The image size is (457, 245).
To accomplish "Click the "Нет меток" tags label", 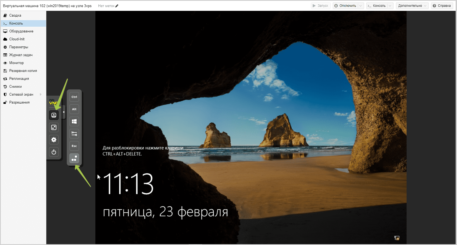I will pos(106,6).
